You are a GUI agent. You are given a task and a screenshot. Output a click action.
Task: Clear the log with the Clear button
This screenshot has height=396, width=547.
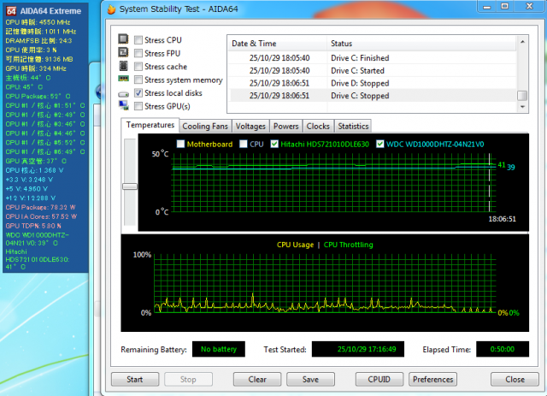coord(257,379)
